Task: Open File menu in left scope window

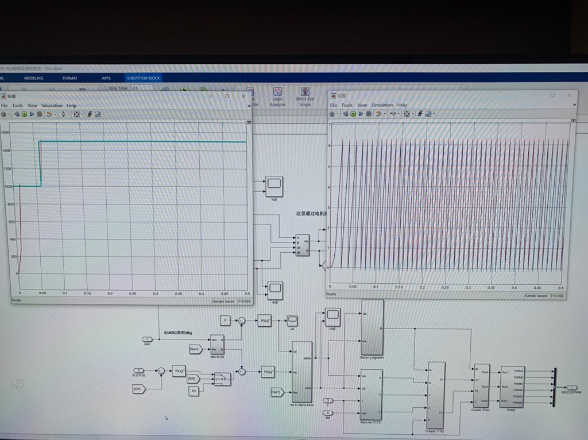Action: click(x=5, y=106)
